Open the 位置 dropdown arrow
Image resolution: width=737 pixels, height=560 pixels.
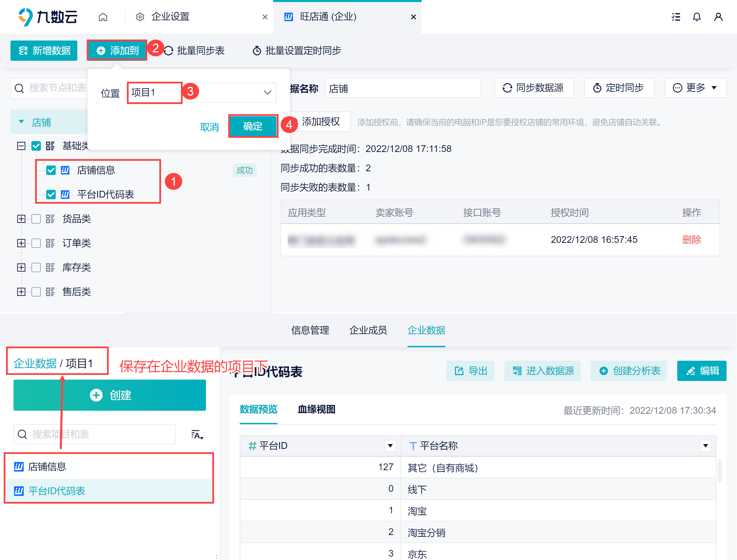[x=268, y=93]
